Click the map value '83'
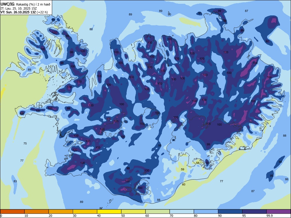The image size is (291, 218). coord(15,181)
